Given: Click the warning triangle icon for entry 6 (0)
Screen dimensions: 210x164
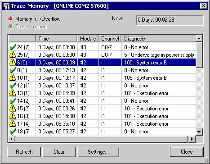Looking at the screenshot, I should coord(13,62).
